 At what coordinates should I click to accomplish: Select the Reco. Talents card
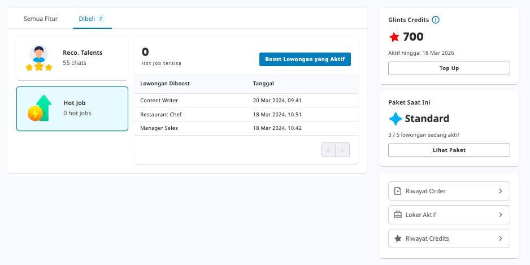point(72,58)
